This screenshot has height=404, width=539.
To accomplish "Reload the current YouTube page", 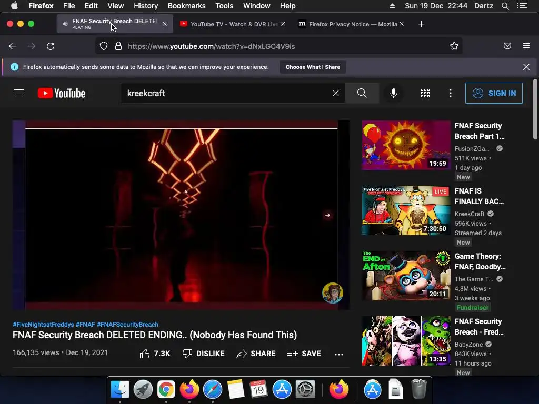I will (51, 46).
